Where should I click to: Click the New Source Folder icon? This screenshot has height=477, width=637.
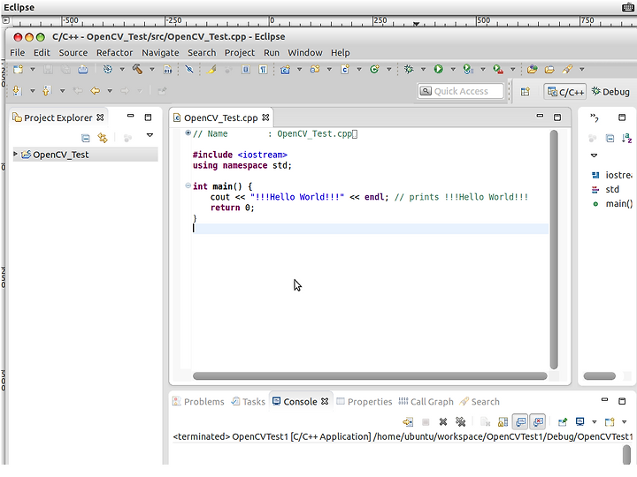315,70
